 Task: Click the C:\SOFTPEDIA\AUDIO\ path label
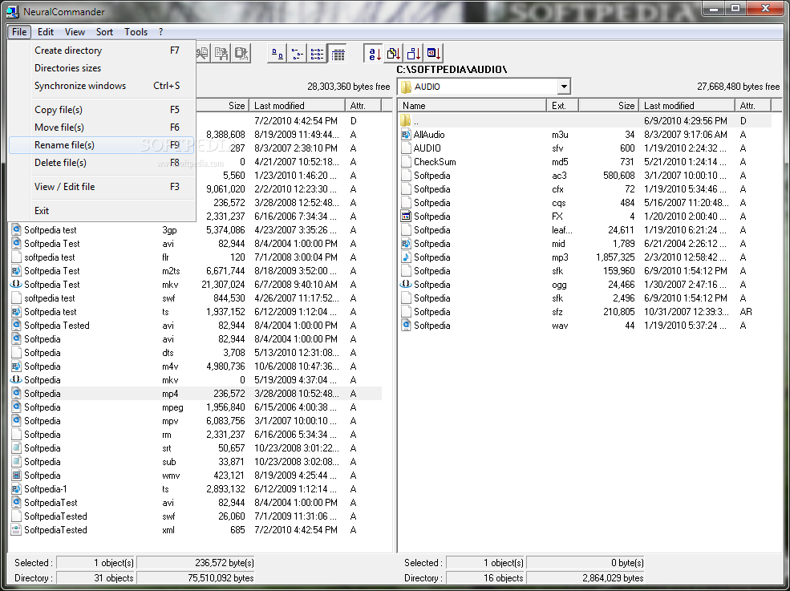(452, 70)
